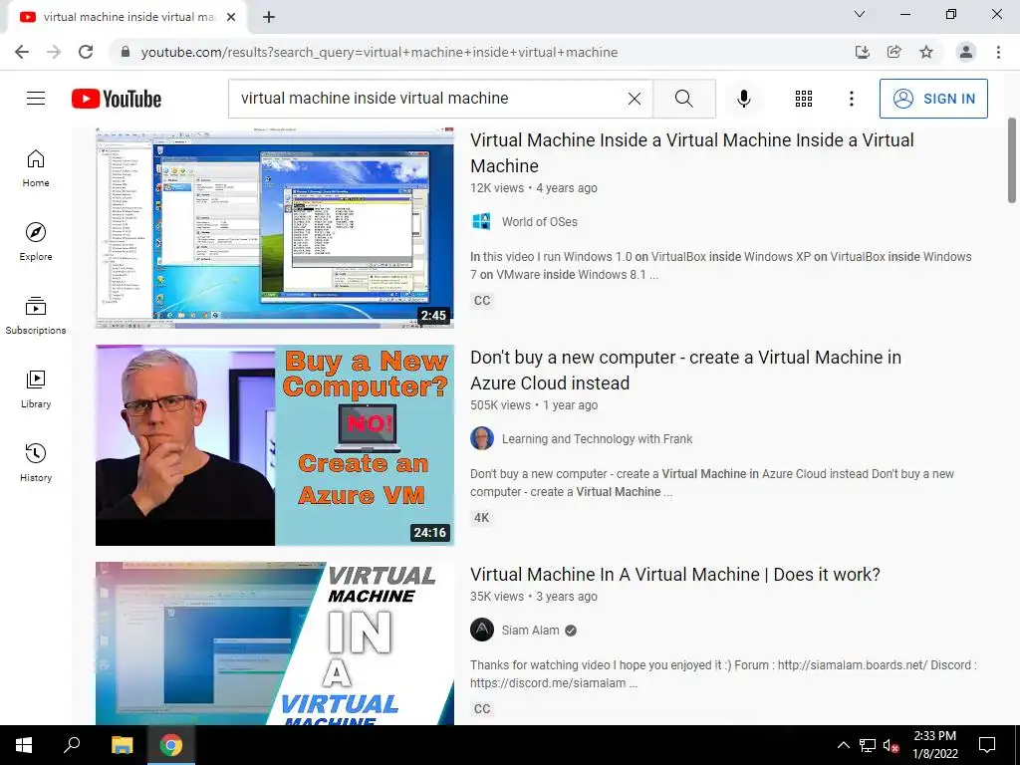1020x765 pixels.
Task: Show hidden system tray icons
Action: (843, 745)
